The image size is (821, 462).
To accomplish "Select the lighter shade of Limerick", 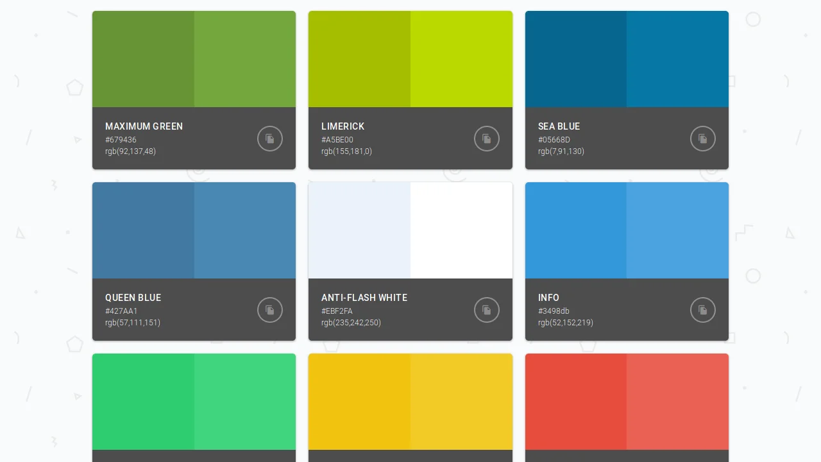I will pos(461,58).
